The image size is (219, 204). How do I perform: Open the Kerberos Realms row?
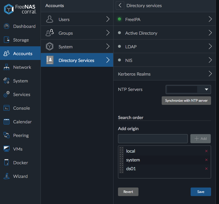click(x=165, y=74)
